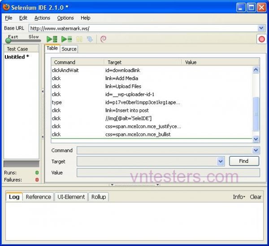Click the Pause/Resume toolbar icon

click(79, 39)
